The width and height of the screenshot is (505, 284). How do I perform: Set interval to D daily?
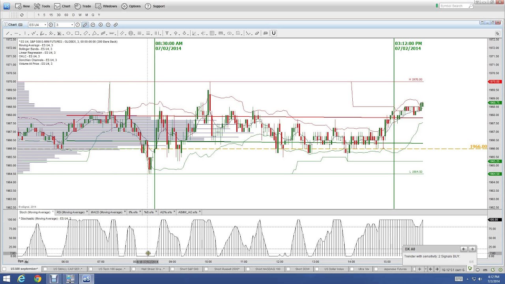(73, 15)
